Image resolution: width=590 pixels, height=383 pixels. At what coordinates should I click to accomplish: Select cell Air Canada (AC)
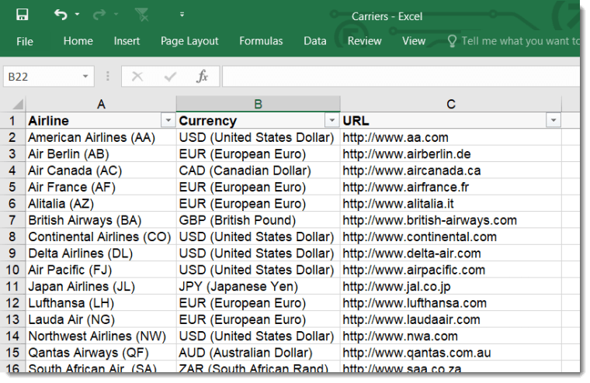[101, 171]
